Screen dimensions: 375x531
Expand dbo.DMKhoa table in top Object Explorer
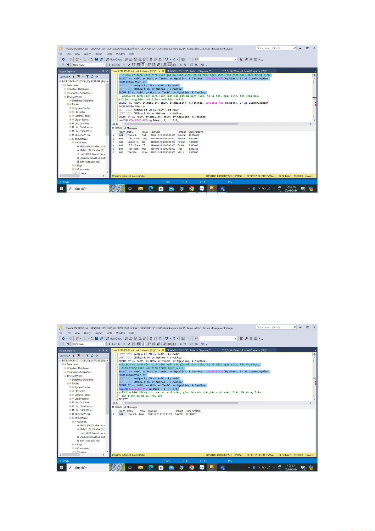point(70,124)
